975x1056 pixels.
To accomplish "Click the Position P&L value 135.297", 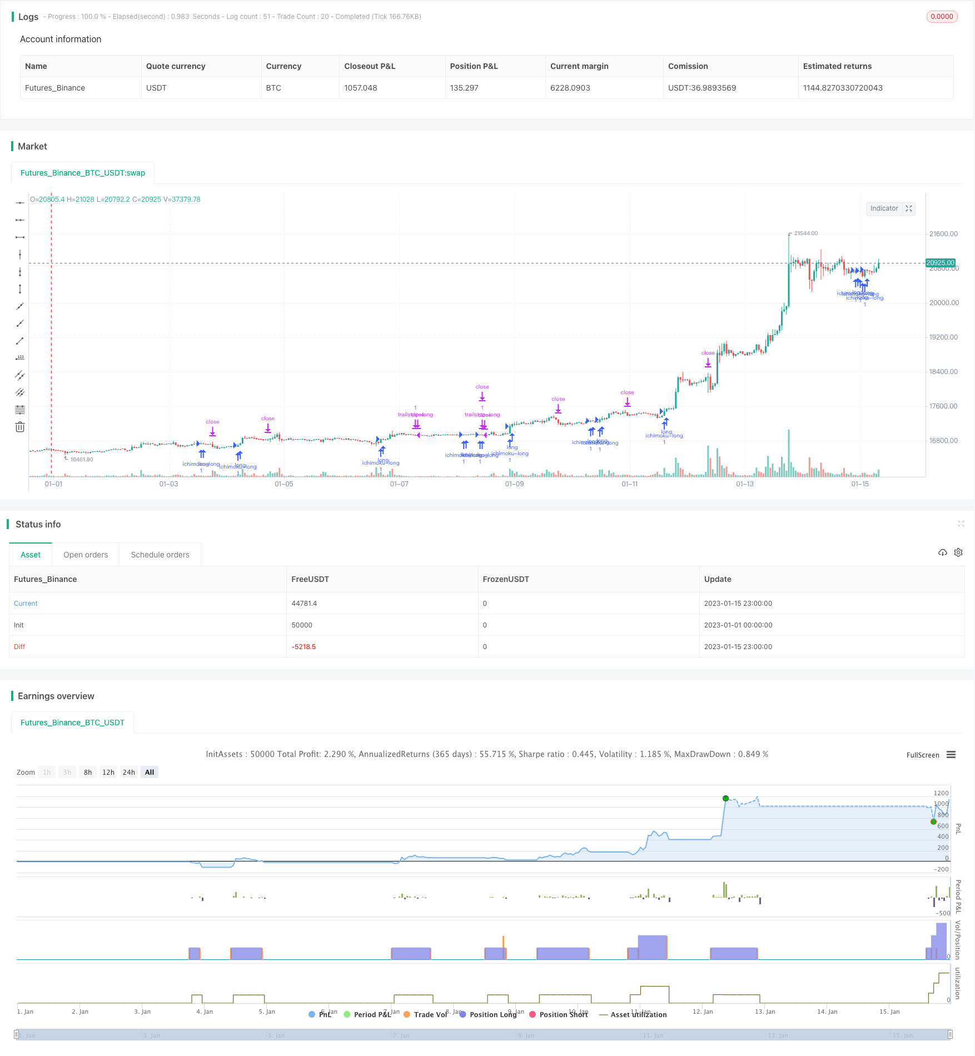I will click(x=464, y=88).
